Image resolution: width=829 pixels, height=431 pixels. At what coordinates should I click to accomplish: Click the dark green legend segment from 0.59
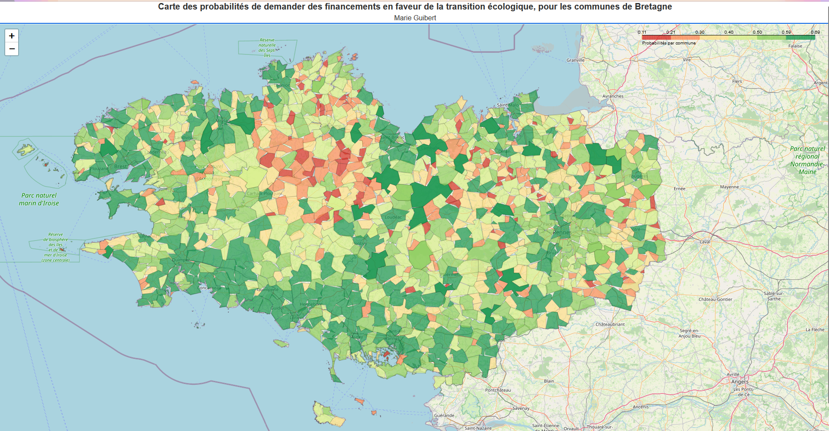pyautogui.click(x=800, y=38)
